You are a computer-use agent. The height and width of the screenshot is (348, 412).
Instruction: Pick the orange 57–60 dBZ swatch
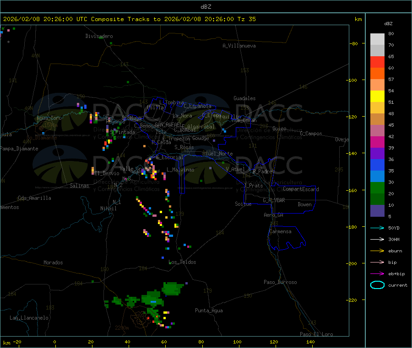pyautogui.click(x=377, y=74)
